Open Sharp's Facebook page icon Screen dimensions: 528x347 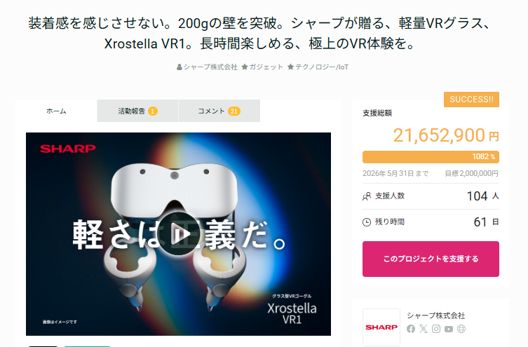click(410, 329)
